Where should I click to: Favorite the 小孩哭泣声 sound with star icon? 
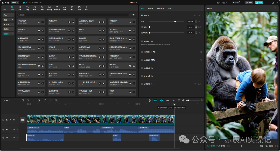click(39, 22)
